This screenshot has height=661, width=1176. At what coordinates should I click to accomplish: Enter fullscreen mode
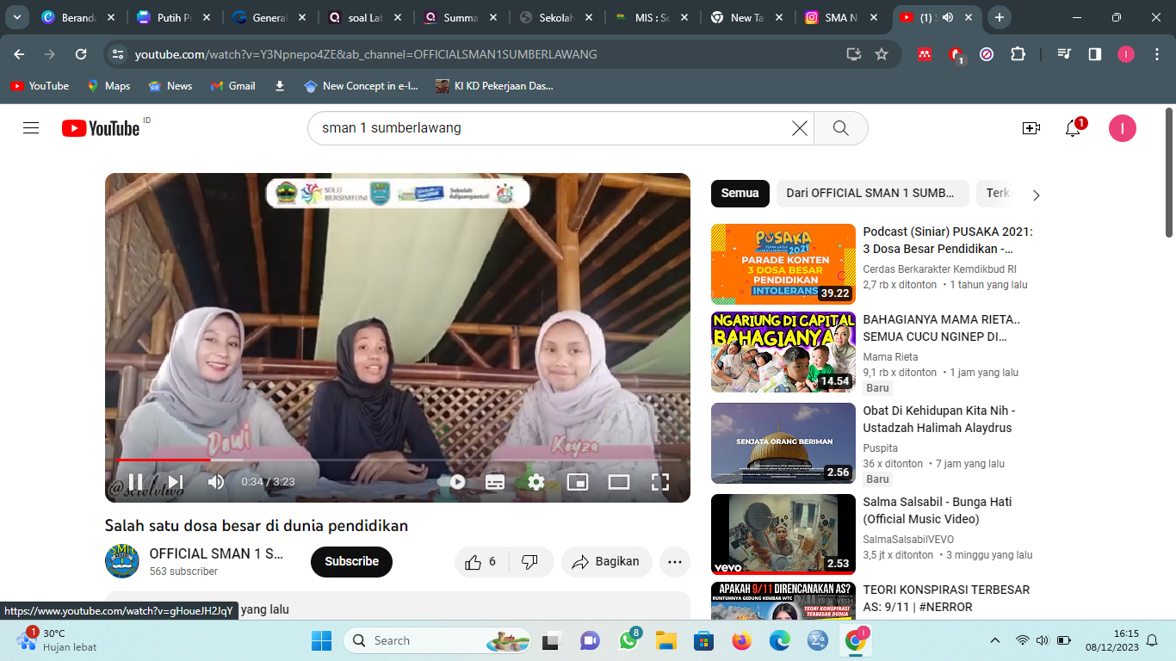click(x=660, y=482)
